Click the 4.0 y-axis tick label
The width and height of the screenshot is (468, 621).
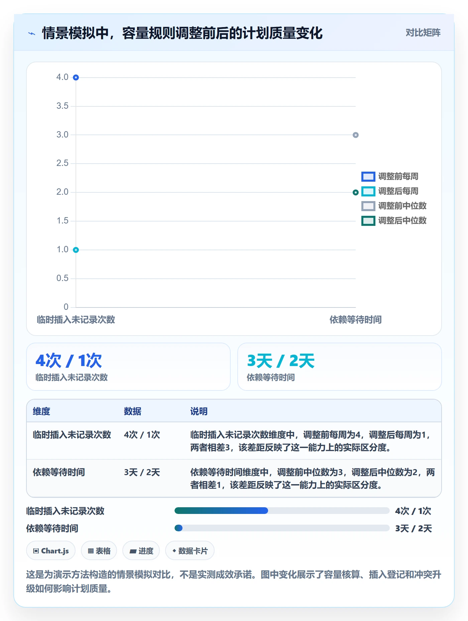point(62,77)
